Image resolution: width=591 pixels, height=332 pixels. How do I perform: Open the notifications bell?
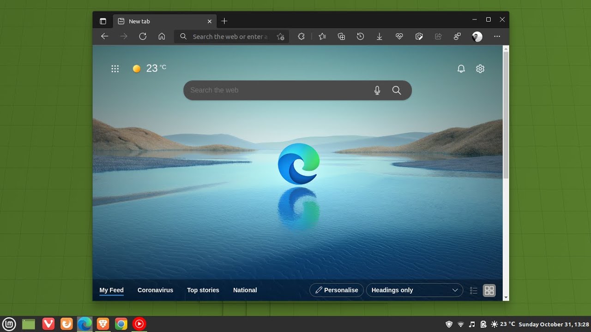(461, 69)
